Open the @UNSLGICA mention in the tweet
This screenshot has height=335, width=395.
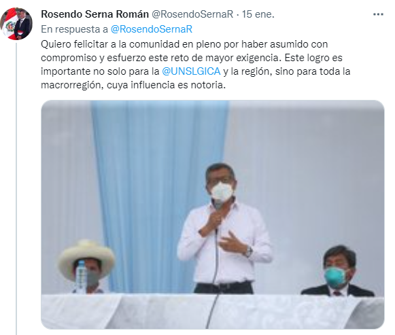(x=191, y=71)
